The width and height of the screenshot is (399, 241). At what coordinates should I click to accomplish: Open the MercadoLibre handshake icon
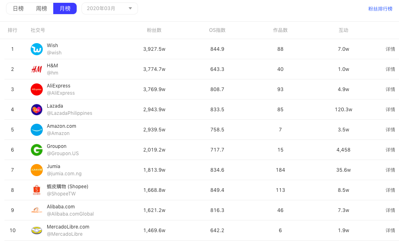[x=37, y=231]
